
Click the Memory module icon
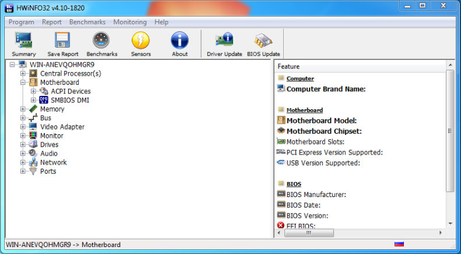33,109
